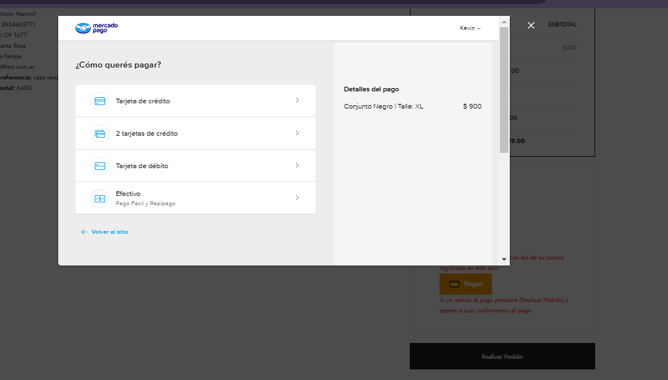Click the Mercado Pago logo
Image resolution: width=668 pixels, height=380 pixels.
(97, 28)
